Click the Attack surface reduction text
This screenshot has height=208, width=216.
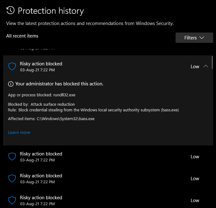(x=53, y=104)
